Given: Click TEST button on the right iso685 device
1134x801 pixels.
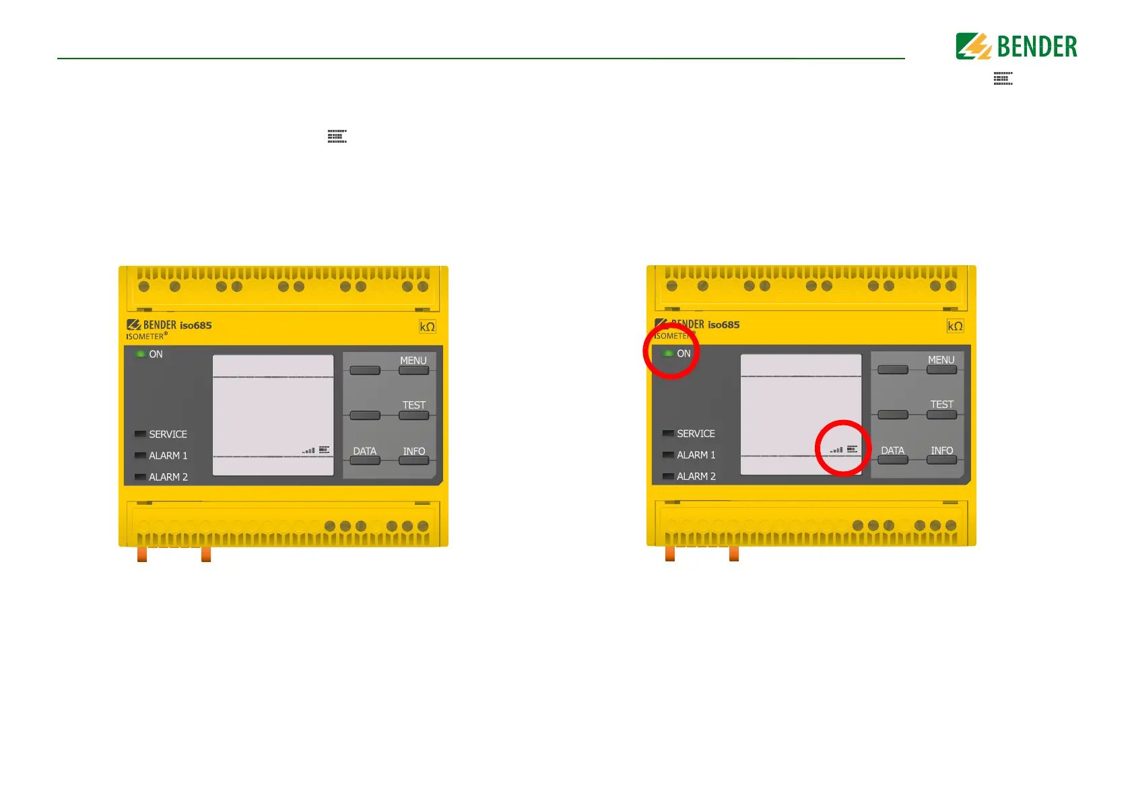Looking at the screenshot, I should 941,415.
